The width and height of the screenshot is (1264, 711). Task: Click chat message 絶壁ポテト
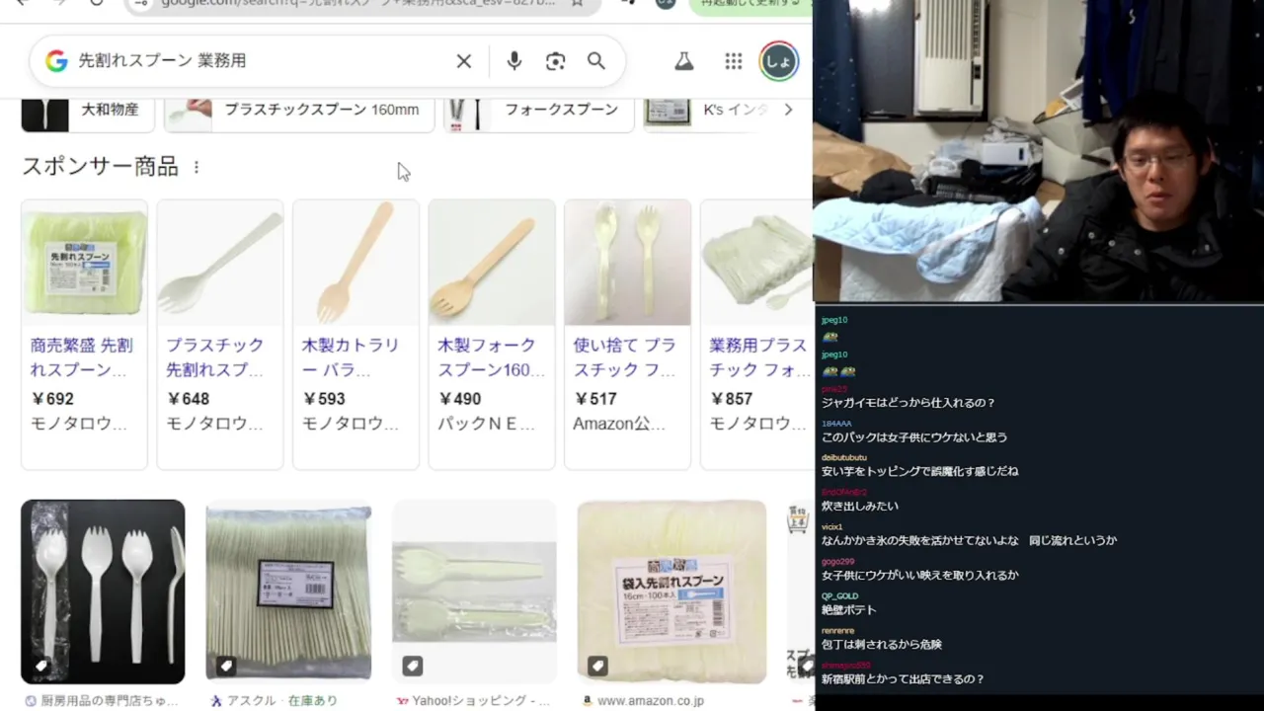click(849, 610)
